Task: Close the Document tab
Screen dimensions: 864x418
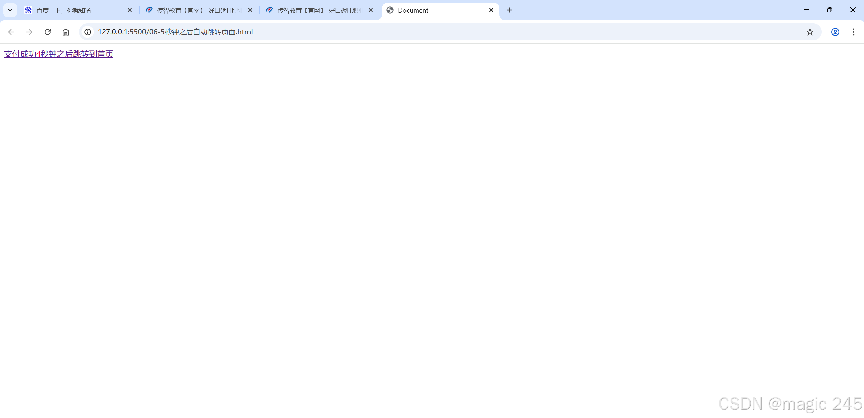Action: tap(491, 10)
